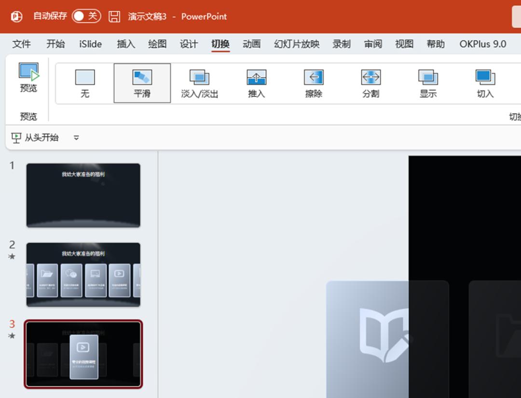This screenshot has width=521, height=398.
Task: Click the save disk icon in title bar
Action: [x=114, y=16]
